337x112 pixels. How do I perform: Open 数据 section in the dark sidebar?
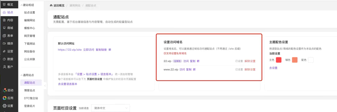click(8, 59)
